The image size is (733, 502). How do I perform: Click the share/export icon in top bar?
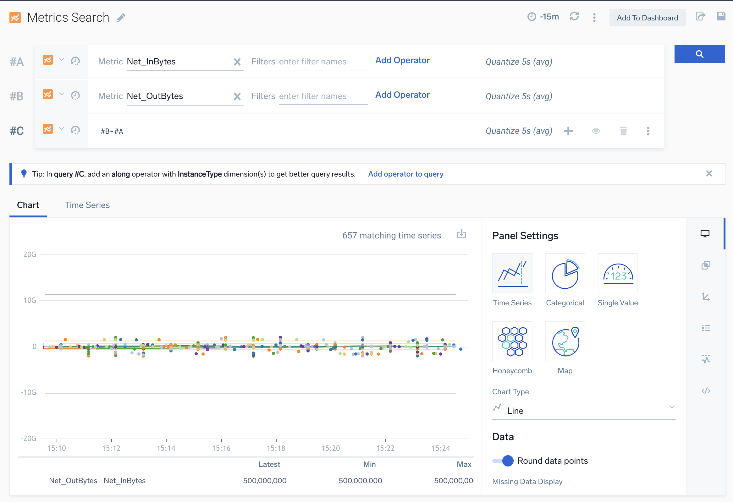click(x=701, y=16)
